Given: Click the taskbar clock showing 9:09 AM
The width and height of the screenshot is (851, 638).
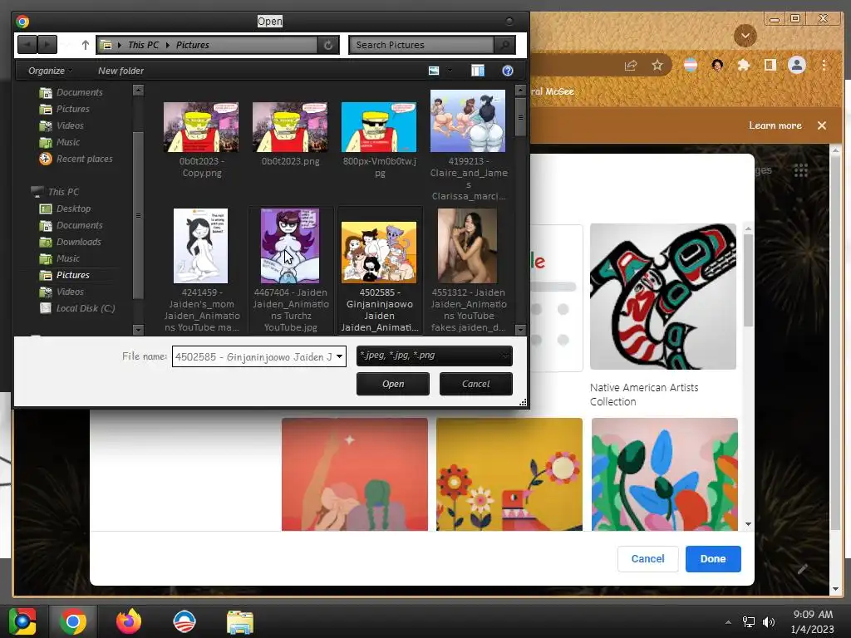Looking at the screenshot, I should 813,615.
